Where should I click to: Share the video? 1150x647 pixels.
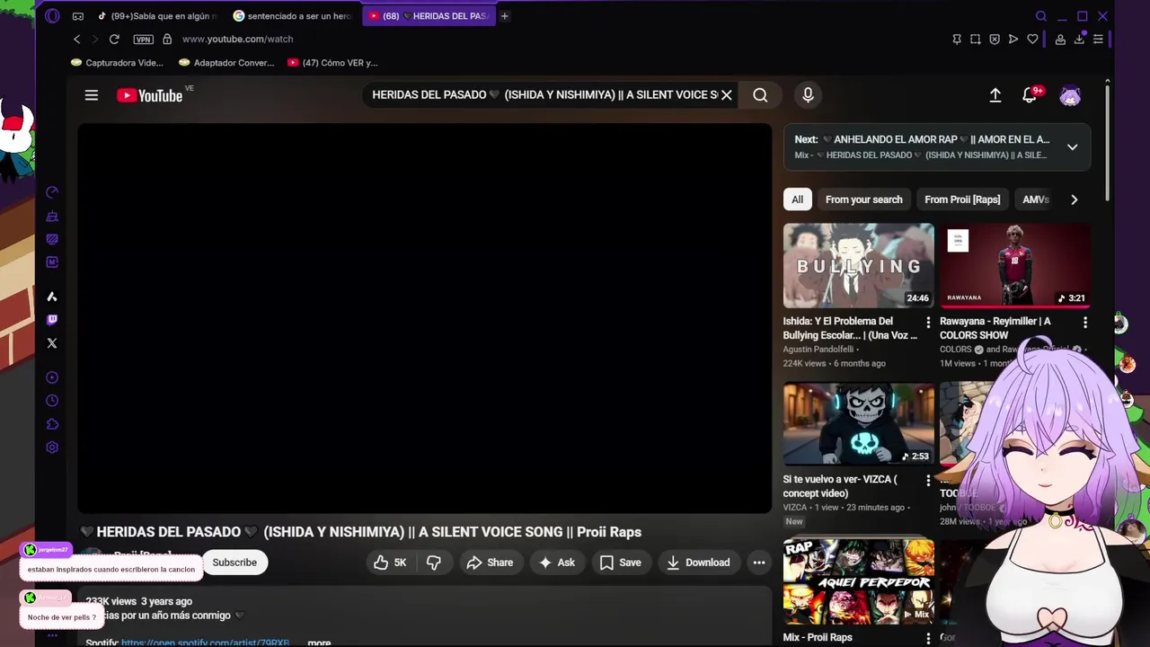(490, 563)
